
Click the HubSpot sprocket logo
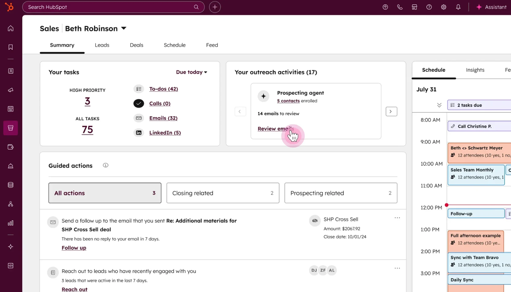9,6
